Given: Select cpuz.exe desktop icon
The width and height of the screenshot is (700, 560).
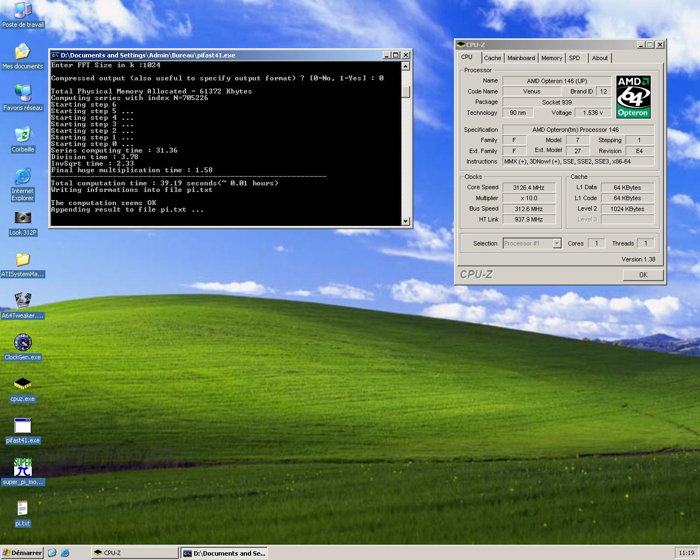Looking at the screenshot, I should tap(22, 389).
